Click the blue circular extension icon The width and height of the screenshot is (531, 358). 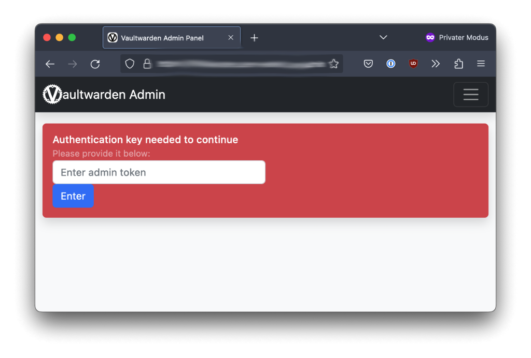coord(390,63)
